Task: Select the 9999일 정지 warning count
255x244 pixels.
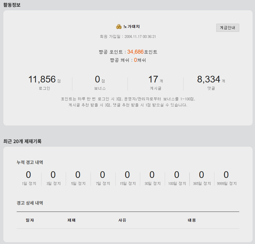Action: (226, 175)
